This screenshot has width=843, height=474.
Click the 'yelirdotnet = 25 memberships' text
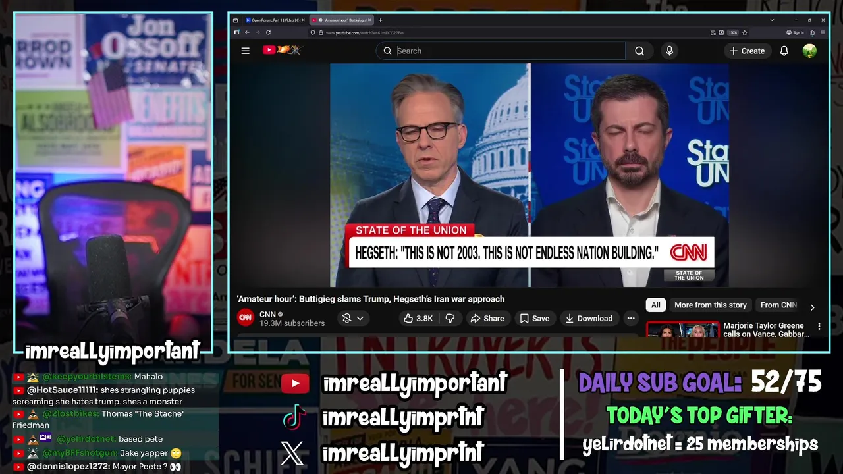(700, 445)
